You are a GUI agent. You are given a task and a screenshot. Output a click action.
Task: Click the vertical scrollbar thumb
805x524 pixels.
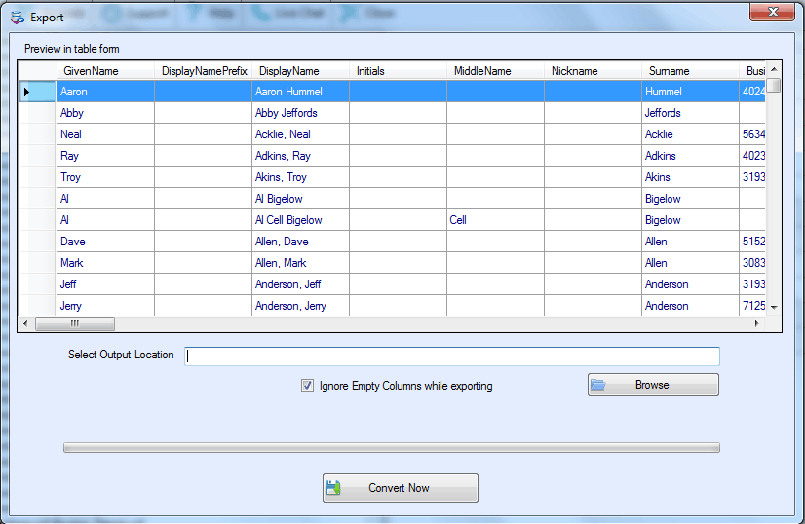click(x=774, y=85)
